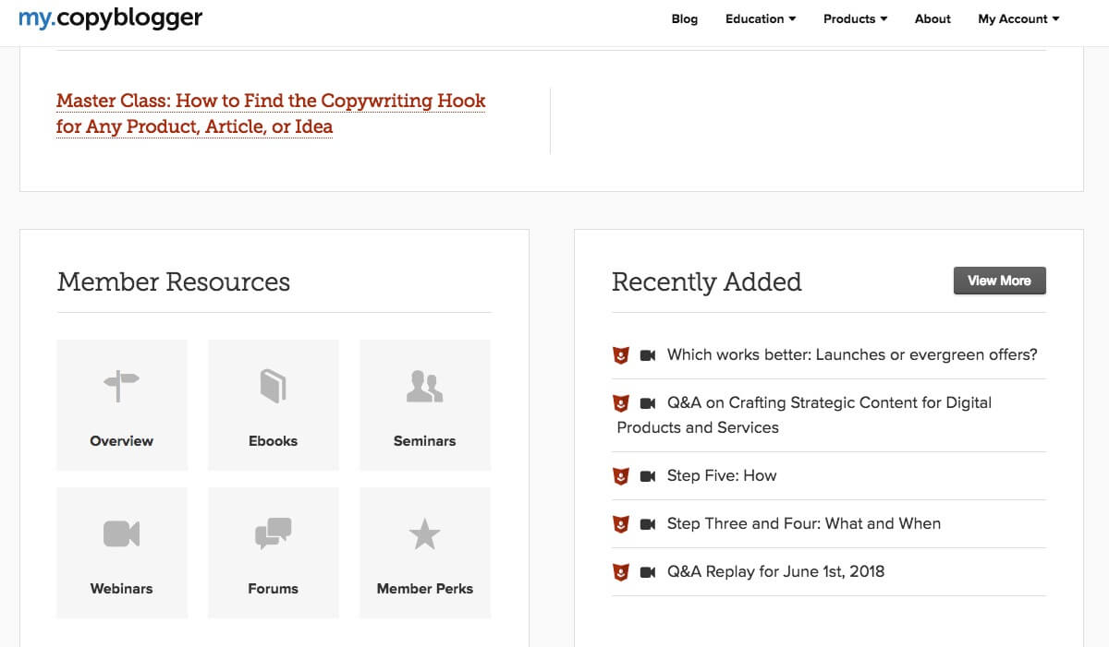Click the Ebooks book icon
Viewport: 1109px width, 647px height.
pyautogui.click(x=273, y=386)
